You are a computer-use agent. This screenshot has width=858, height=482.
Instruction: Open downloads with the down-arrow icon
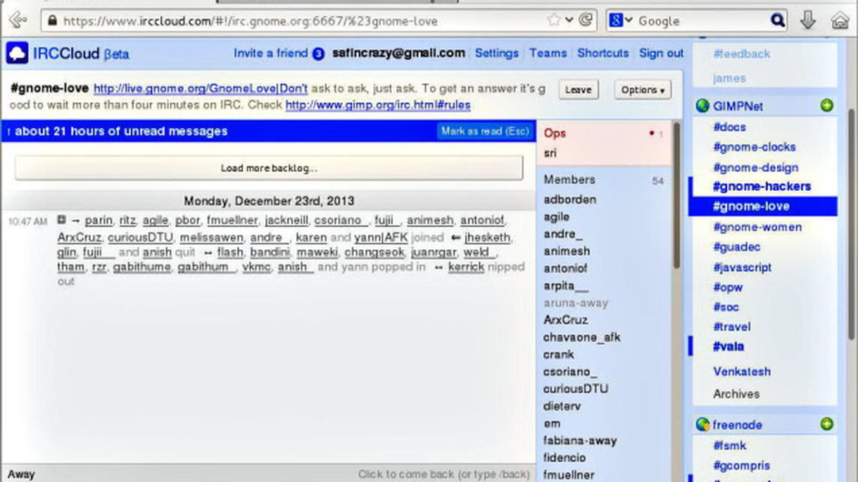coord(808,20)
